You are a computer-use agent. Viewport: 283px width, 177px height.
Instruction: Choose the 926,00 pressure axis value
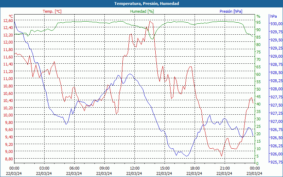pos(276,154)
